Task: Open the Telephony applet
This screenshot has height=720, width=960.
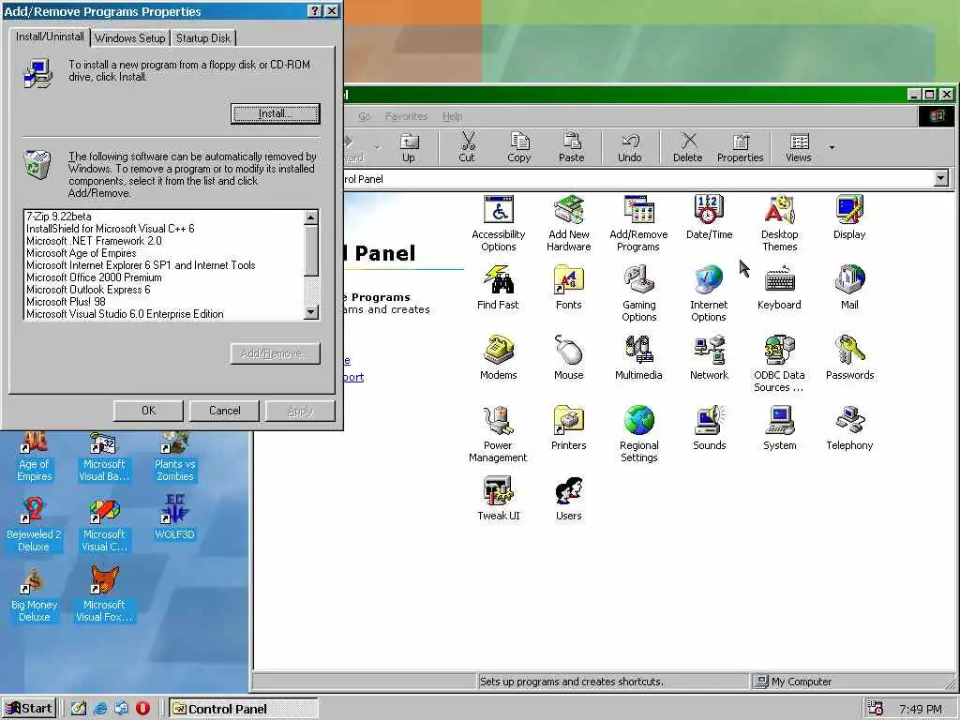Action: [849, 428]
